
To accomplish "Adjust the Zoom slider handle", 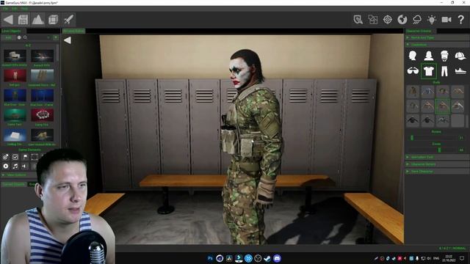I will 439,150.
